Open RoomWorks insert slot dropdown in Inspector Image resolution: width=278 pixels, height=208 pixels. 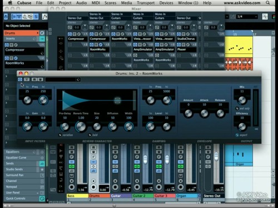click(x=42, y=67)
